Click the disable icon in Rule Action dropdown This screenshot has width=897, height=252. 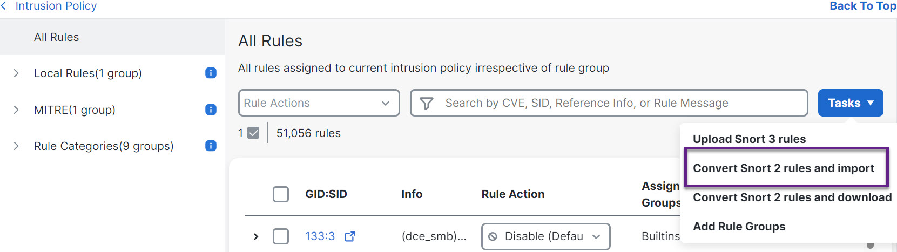pos(493,236)
